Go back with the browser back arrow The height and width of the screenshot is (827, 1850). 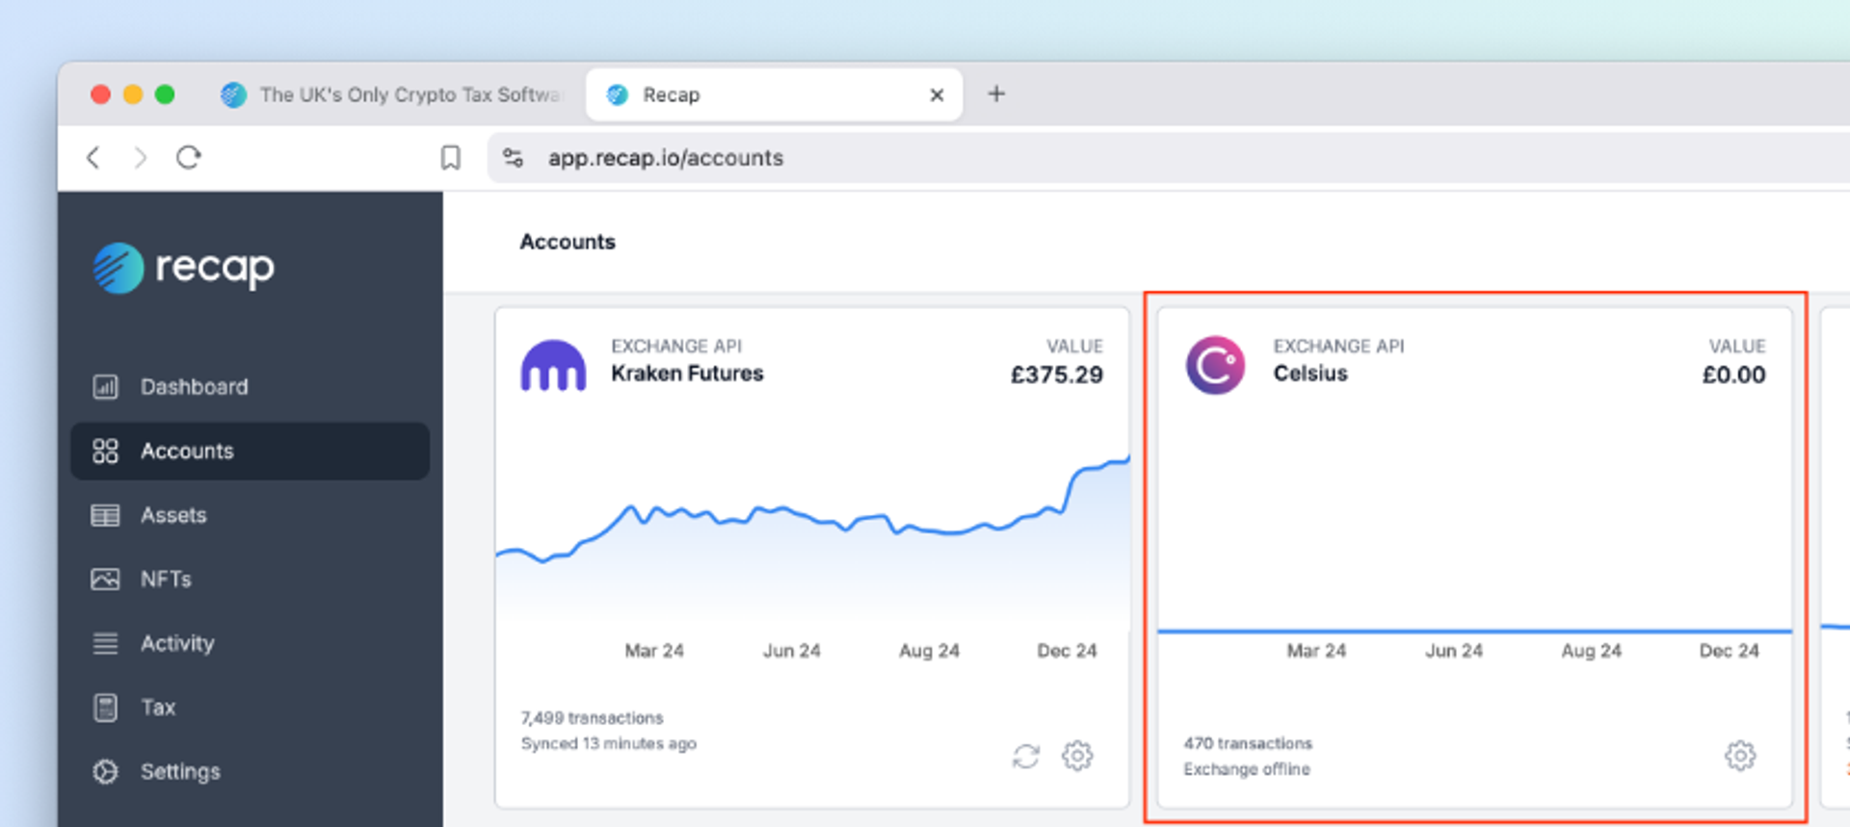tap(93, 158)
